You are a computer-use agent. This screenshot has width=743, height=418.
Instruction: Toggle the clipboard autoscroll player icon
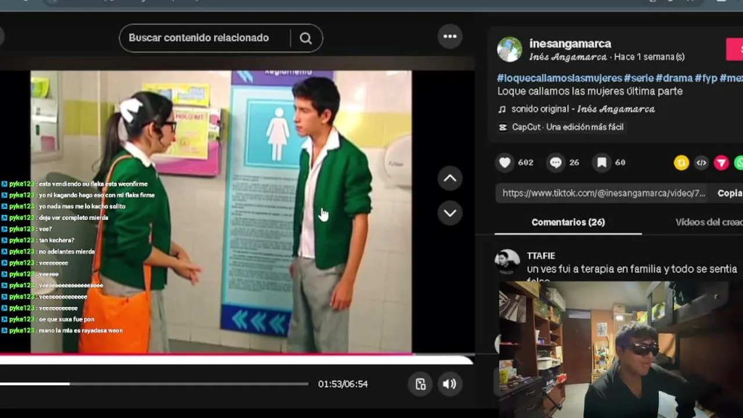(420, 384)
